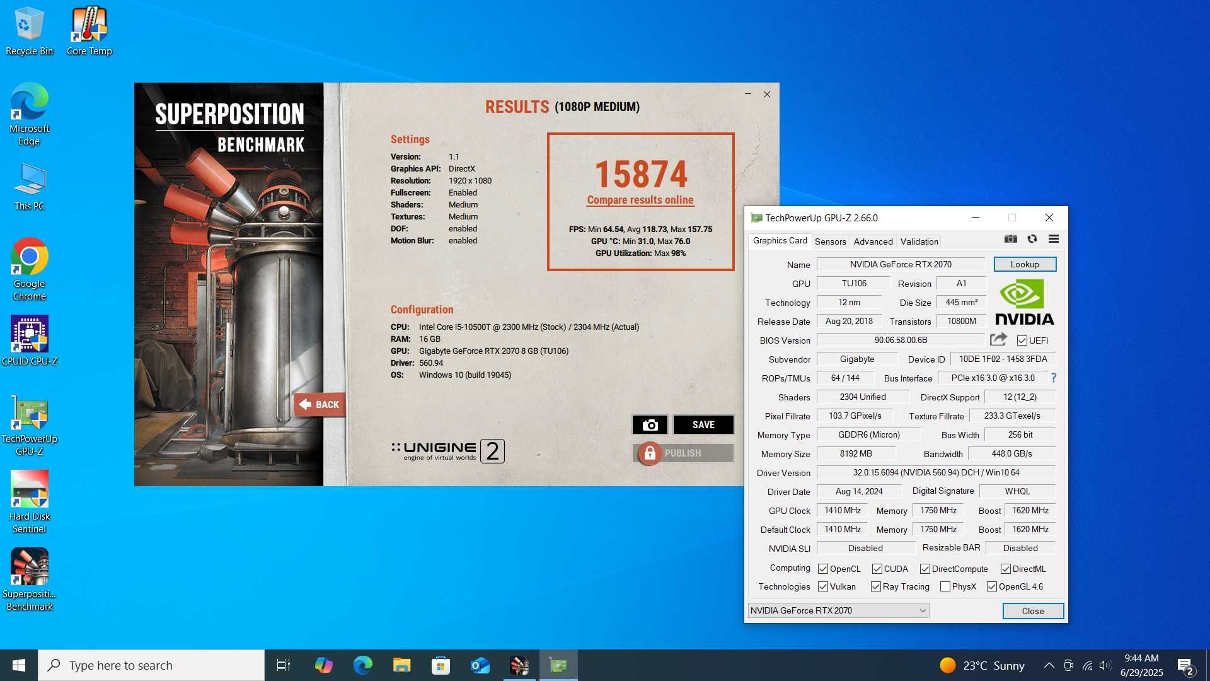Toggle the DirectCompute checkbox
Image resolution: width=1210 pixels, height=681 pixels.
[x=925, y=569]
